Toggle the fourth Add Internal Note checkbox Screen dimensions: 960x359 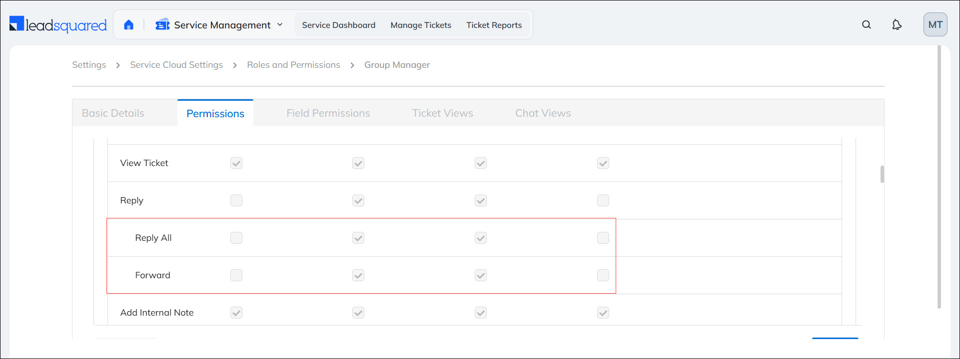tap(603, 313)
